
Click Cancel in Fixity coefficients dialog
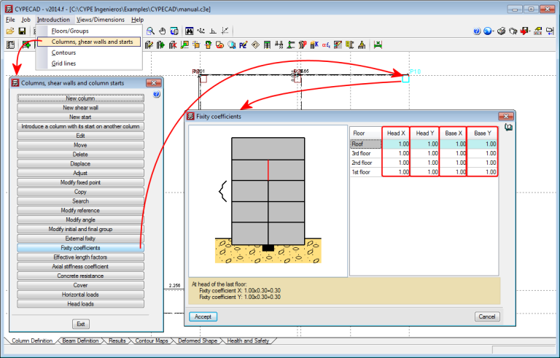click(487, 316)
